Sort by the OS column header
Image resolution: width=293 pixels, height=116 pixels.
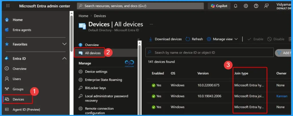pyautogui.click(x=173, y=73)
